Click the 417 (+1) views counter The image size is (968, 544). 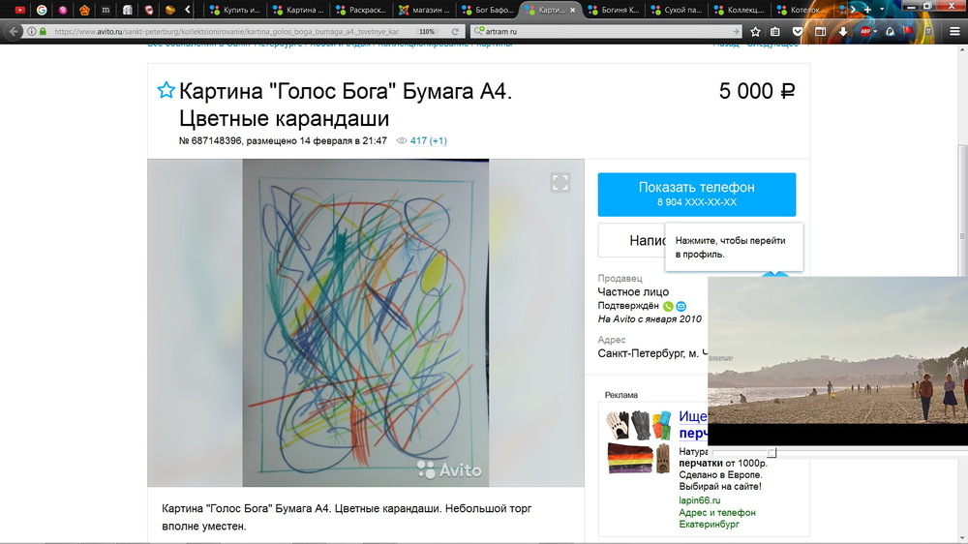click(429, 140)
